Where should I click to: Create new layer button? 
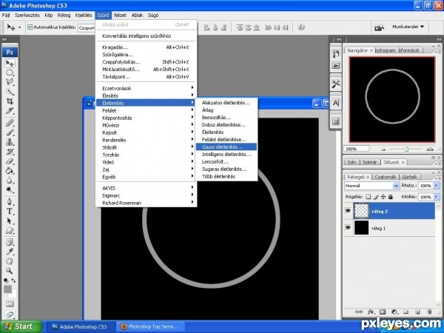(x=417, y=312)
